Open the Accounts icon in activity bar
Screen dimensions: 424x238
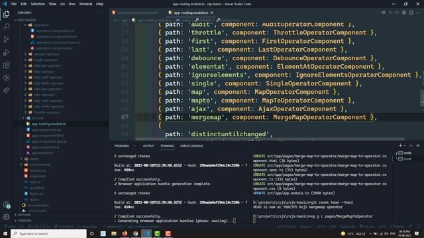[x=7, y=205]
